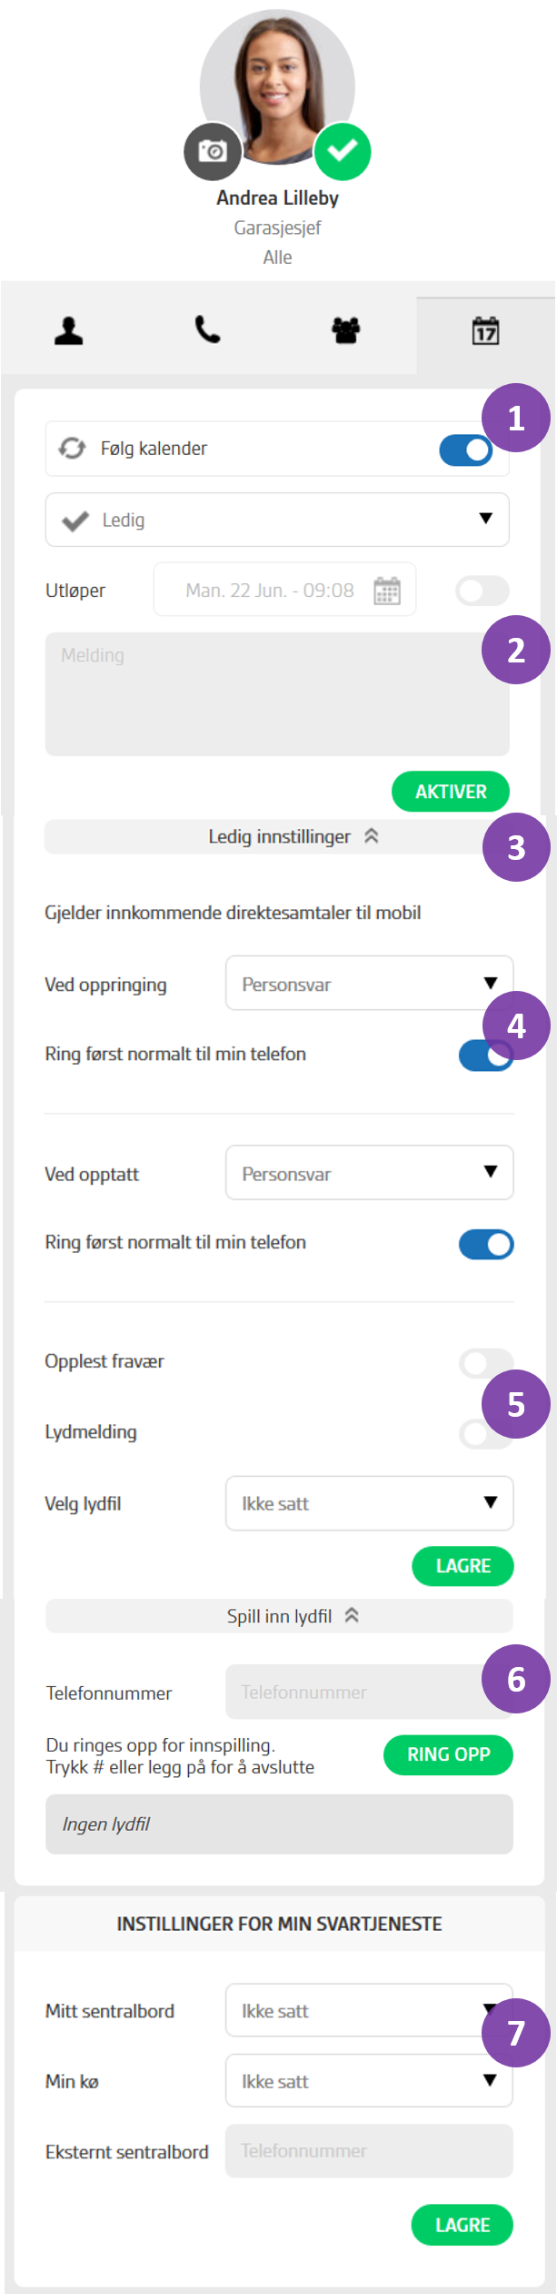The image size is (557, 2294).
Task: Click the calendar picker icon beside Utløper date
Action: (387, 591)
